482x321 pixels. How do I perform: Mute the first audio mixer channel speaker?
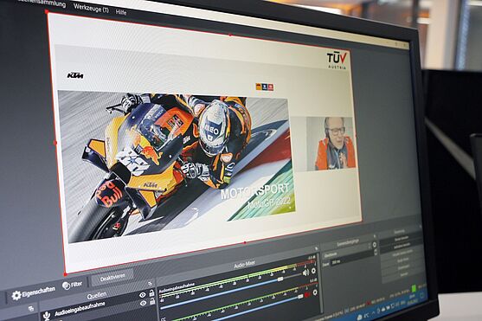click(305, 273)
